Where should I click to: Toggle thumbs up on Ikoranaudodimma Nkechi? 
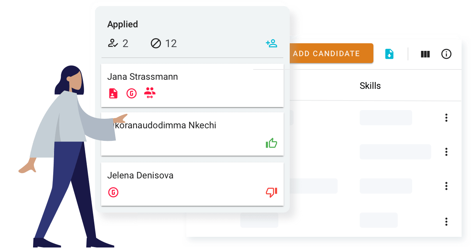tap(271, 143)
